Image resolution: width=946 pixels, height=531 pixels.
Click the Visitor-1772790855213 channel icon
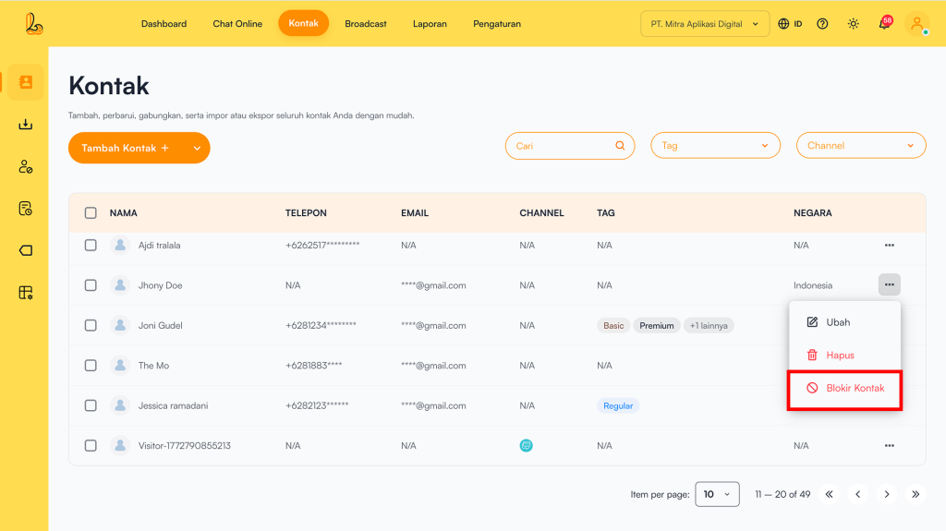[527, 445]
